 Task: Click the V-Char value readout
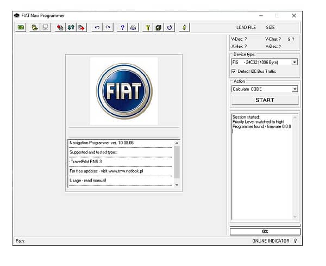tap(273, 39)
